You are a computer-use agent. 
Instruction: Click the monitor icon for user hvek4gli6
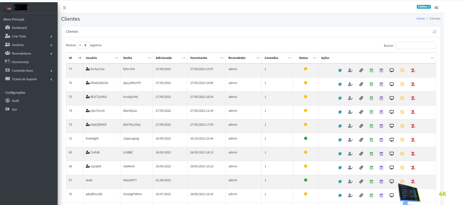[x=392, y=140]
